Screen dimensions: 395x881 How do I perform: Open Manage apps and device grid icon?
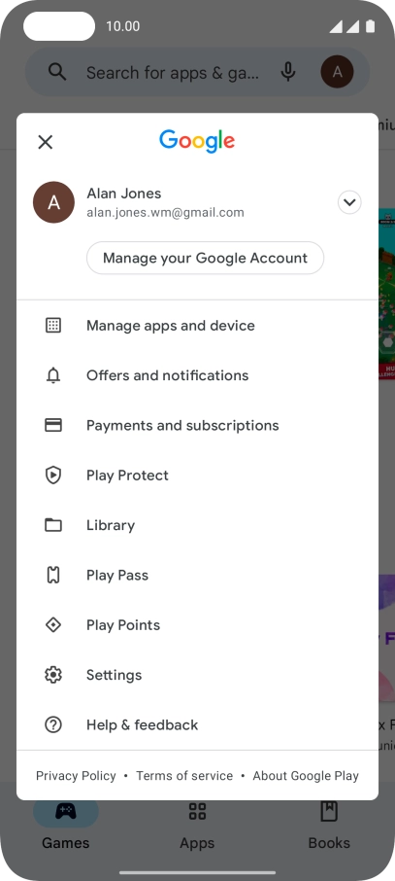(x=53, y=326)
